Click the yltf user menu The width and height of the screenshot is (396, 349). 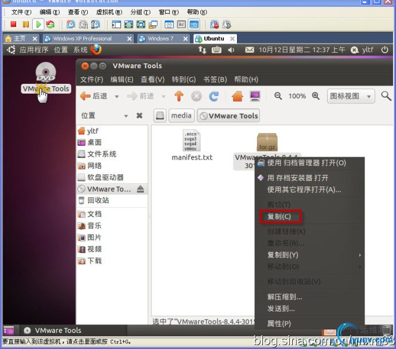pyautogui.click(x=362, y=50)
